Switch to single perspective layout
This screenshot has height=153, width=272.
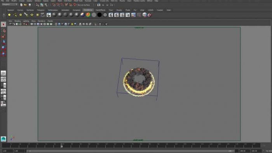3,73
